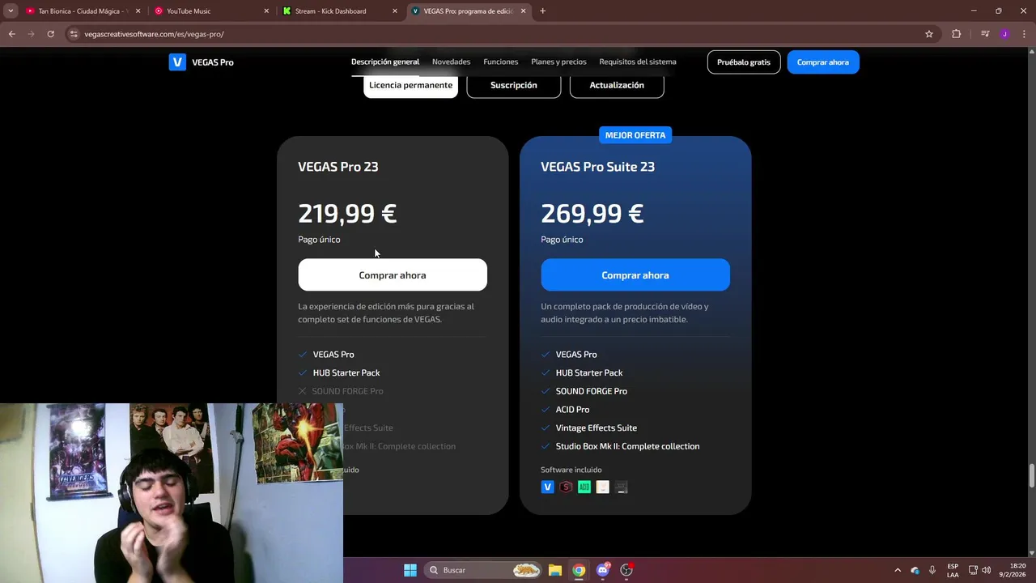
Task: Buy VEGAS Pro Suite 23 with Comprar ahora
Action: (x=635, y=275)
